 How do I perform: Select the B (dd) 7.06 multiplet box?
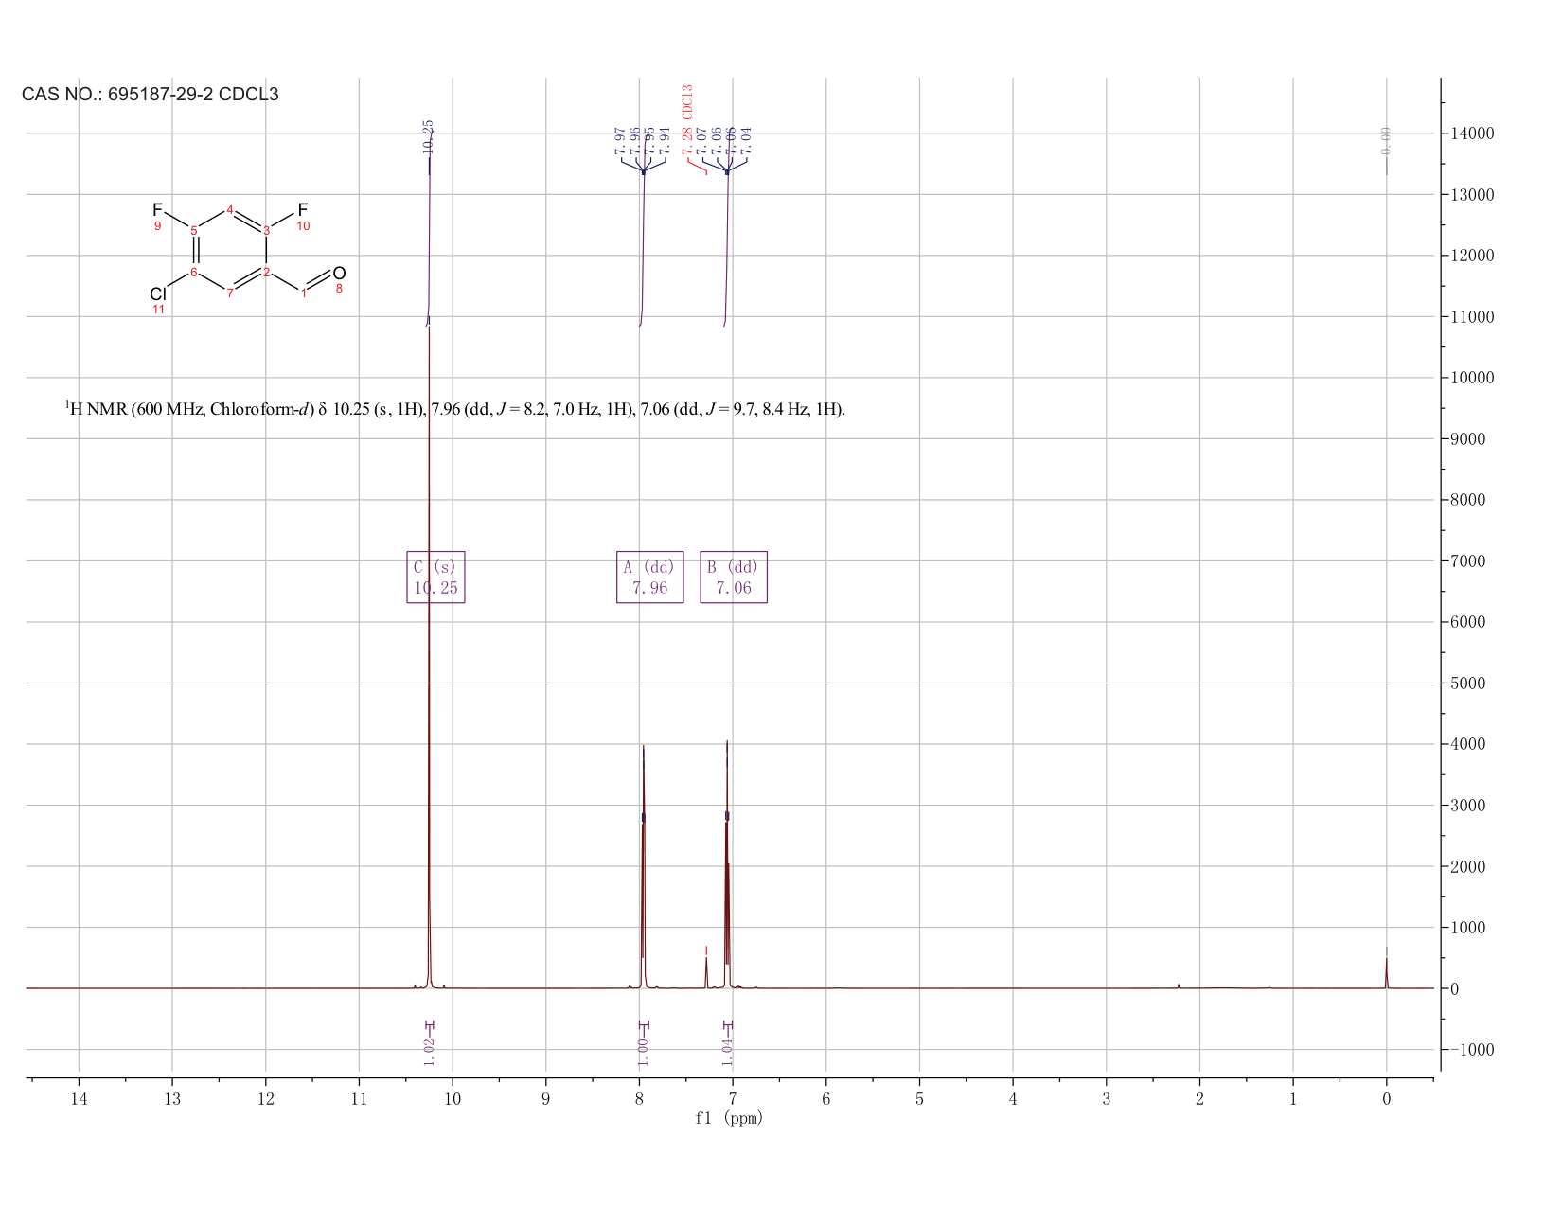733,577
